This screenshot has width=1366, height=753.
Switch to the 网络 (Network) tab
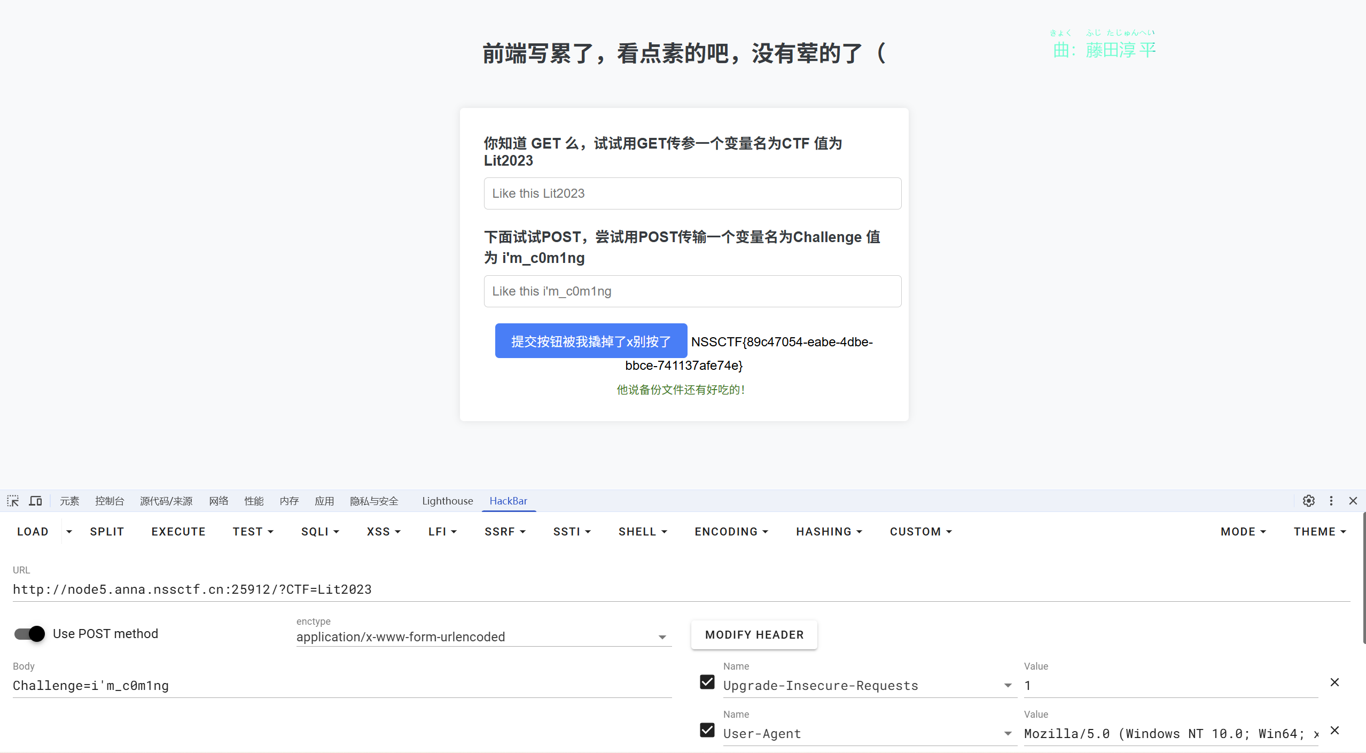tap(218, 501)
